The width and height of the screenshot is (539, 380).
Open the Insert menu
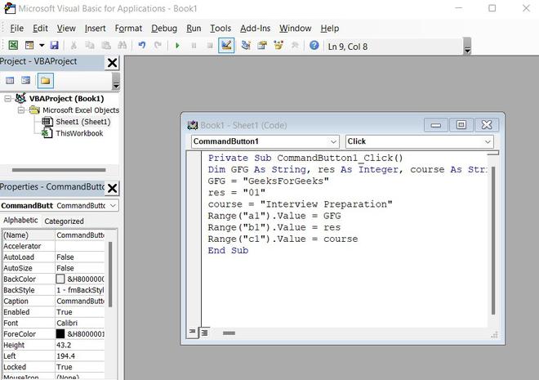(96, 29)
